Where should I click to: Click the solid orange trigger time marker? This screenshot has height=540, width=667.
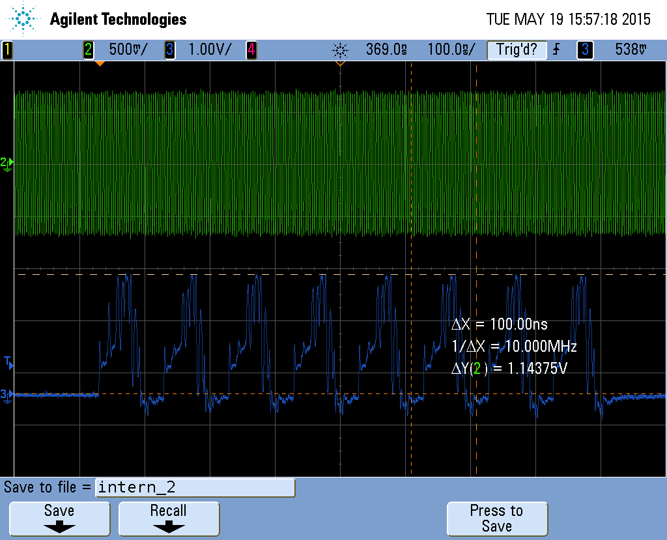pos(100,64)
